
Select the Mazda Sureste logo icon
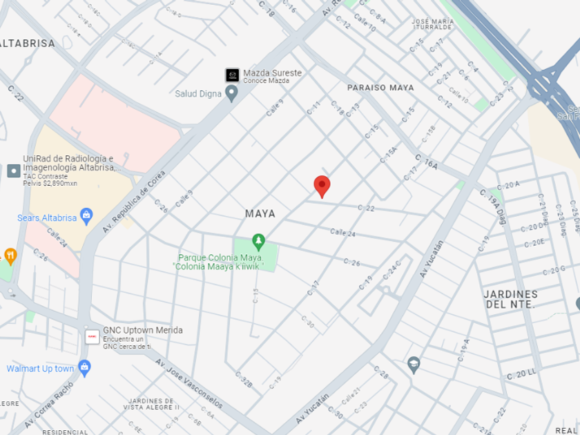pos(233,75)
